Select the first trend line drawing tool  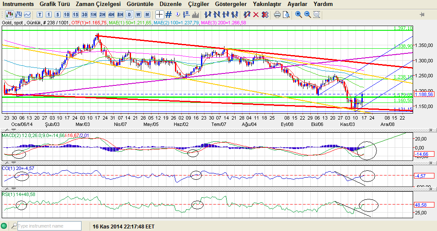[x=208, y=15]
